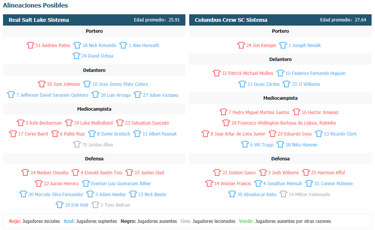Open player link 3 Josh Williams
375x230 pixels.
point(283,173)
